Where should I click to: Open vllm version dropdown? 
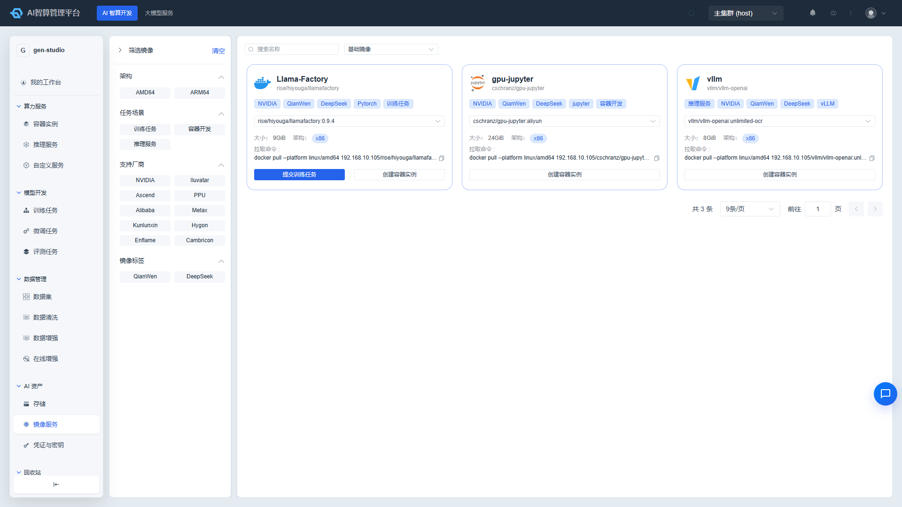pyautogui.click(x=779, y=121)
